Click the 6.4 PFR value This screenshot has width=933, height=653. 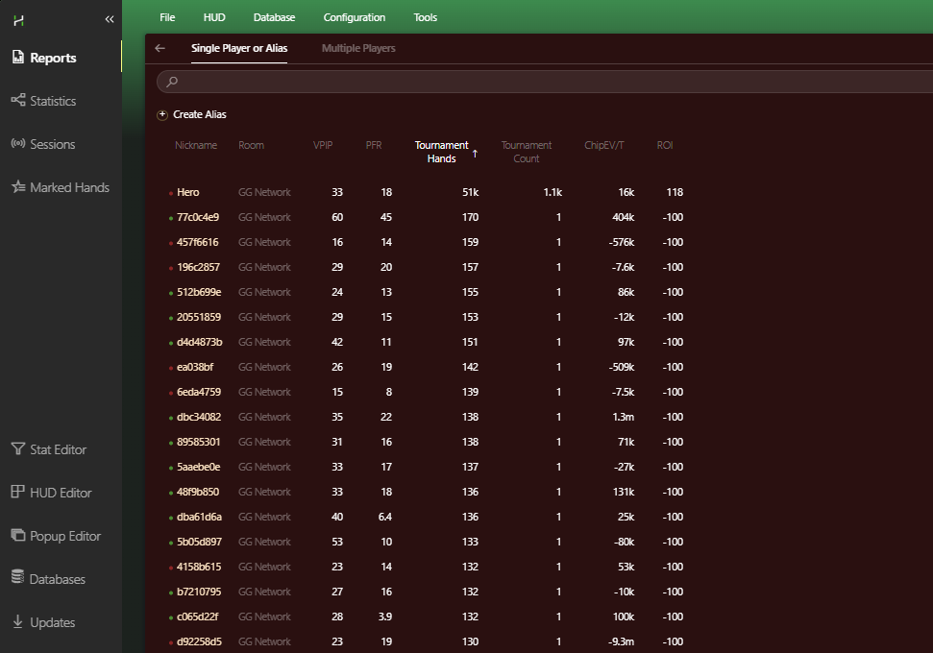pyautogui.click(x=385, y=517)
